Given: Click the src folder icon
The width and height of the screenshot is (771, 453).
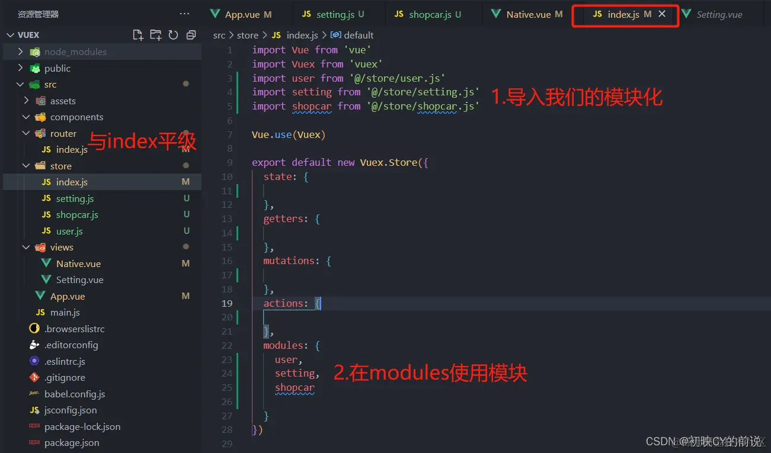Looking at the screenshot, I should (x=35, y=85).
